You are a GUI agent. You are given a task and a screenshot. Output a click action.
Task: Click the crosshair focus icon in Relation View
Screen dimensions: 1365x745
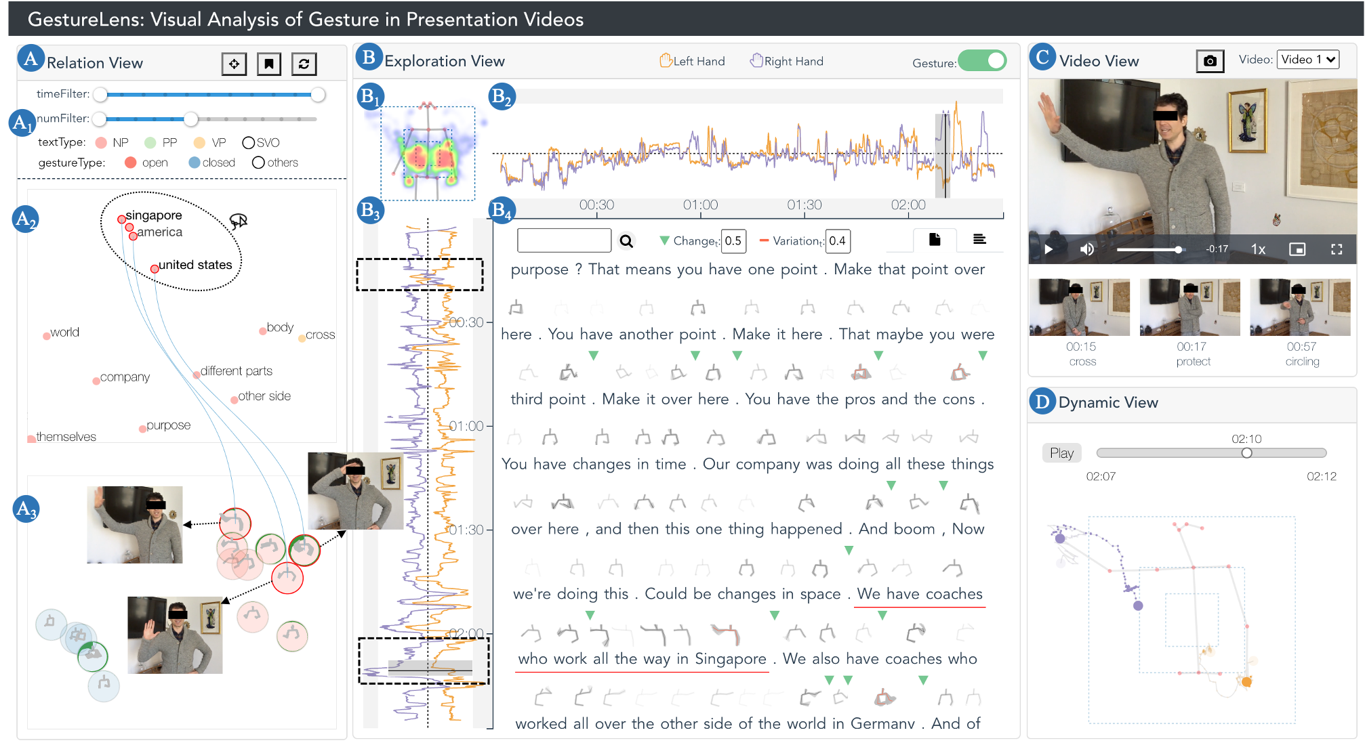[234, 64]
